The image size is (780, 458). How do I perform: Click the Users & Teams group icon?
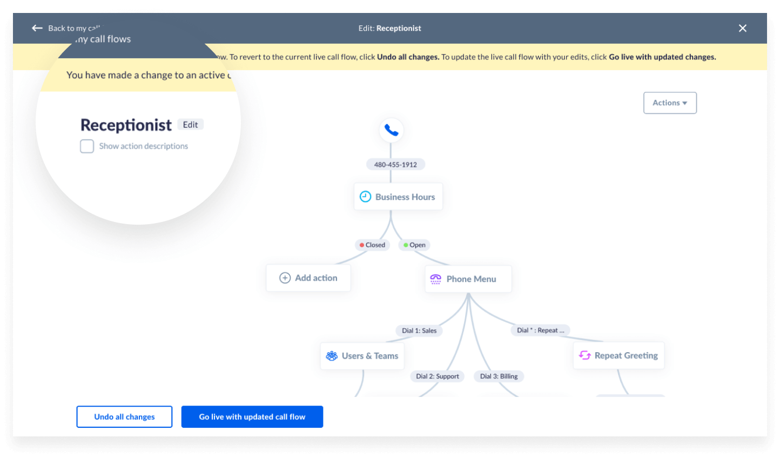coord(332,356)
